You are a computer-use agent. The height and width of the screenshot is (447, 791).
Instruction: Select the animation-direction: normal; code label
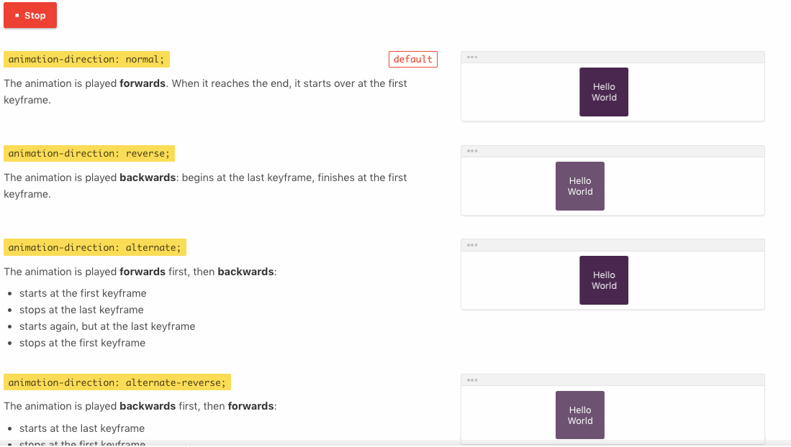(x=86, y=60)
